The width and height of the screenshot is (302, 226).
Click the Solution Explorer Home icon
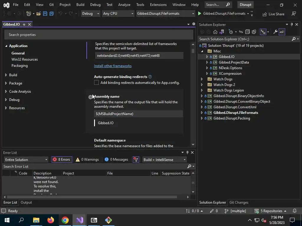(215, 32)
